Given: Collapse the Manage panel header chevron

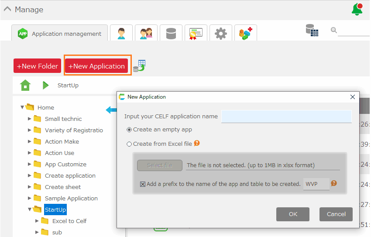Looking at the screenshot, I should [x=7, y=9].
